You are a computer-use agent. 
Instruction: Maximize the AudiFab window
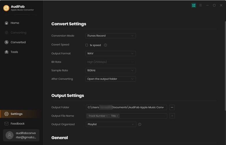(214, 5)
